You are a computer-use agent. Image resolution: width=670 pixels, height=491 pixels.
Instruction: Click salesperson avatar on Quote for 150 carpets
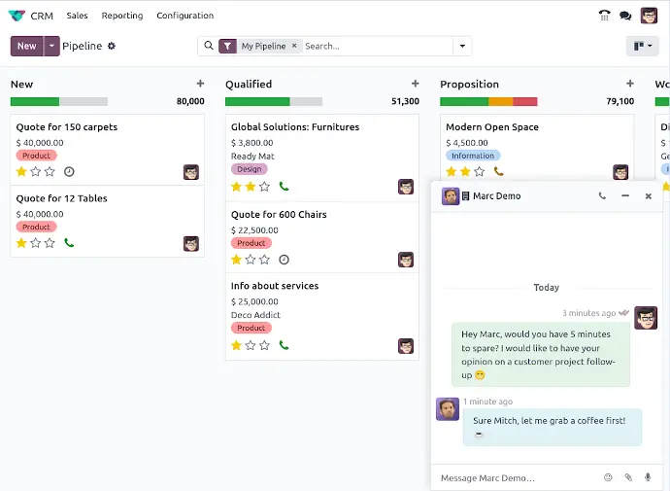[191, 172]
